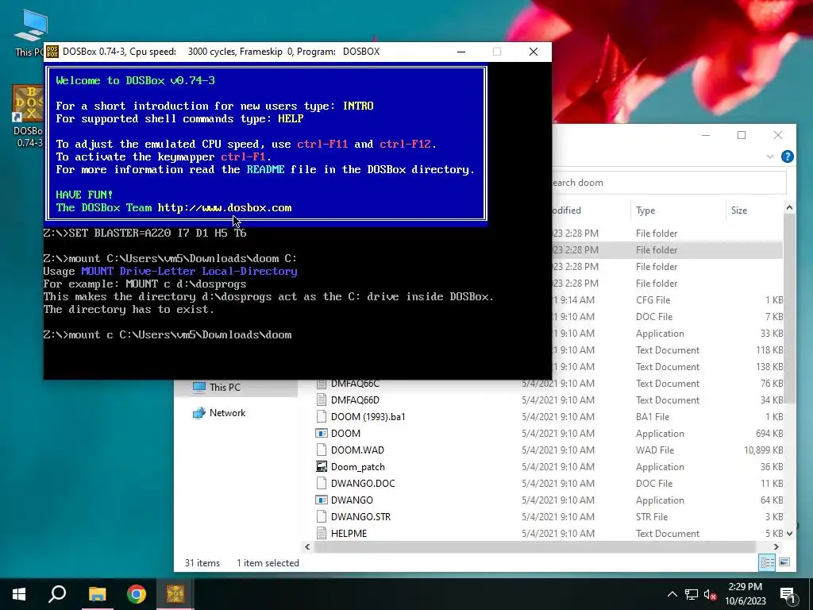Image resolution: width=813 pixels, height=610 pixels.
Task: Select DOOM (1993).ba1 file
Action: 368,416
